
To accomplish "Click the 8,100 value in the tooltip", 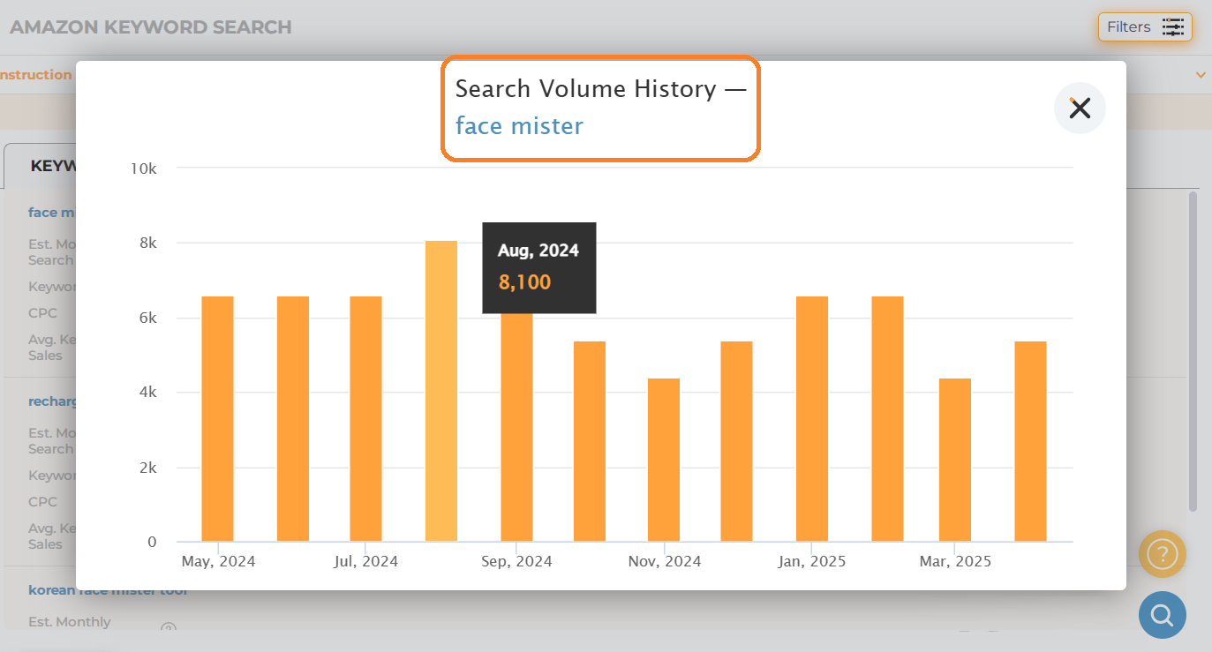I will click(524, 282).
